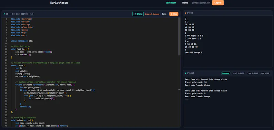Click the STDIN panel title
Image resolution: width=274 pixels, height=130 pixels.
click(190, 13)
